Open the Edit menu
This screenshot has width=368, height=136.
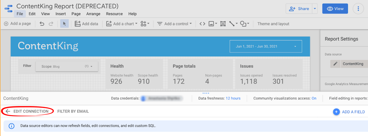tap(32, 14)
